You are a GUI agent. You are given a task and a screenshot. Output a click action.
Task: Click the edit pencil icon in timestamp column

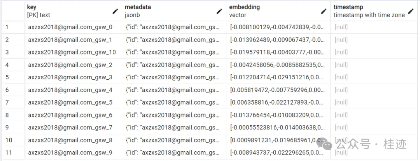(x=411, y=11)
